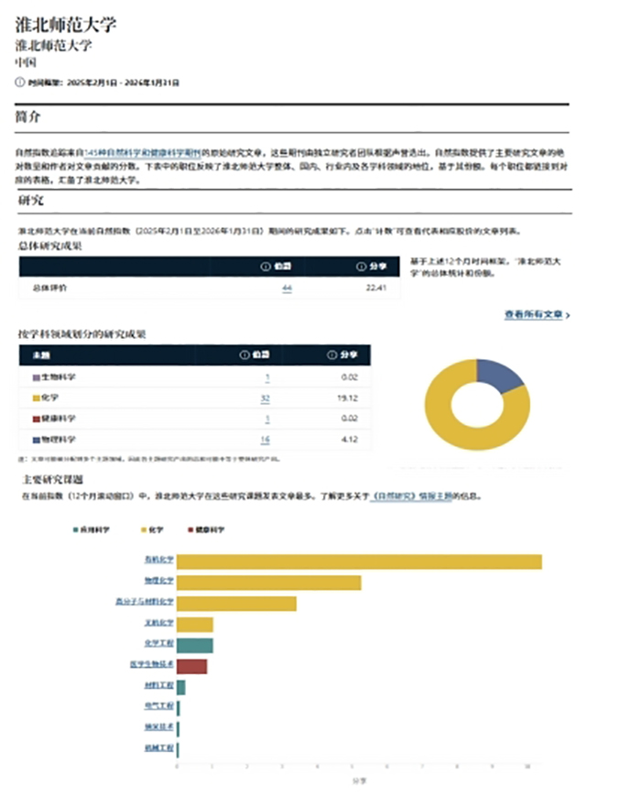
Task: Open the 物理科学 count 16 link
Action: 266,440
